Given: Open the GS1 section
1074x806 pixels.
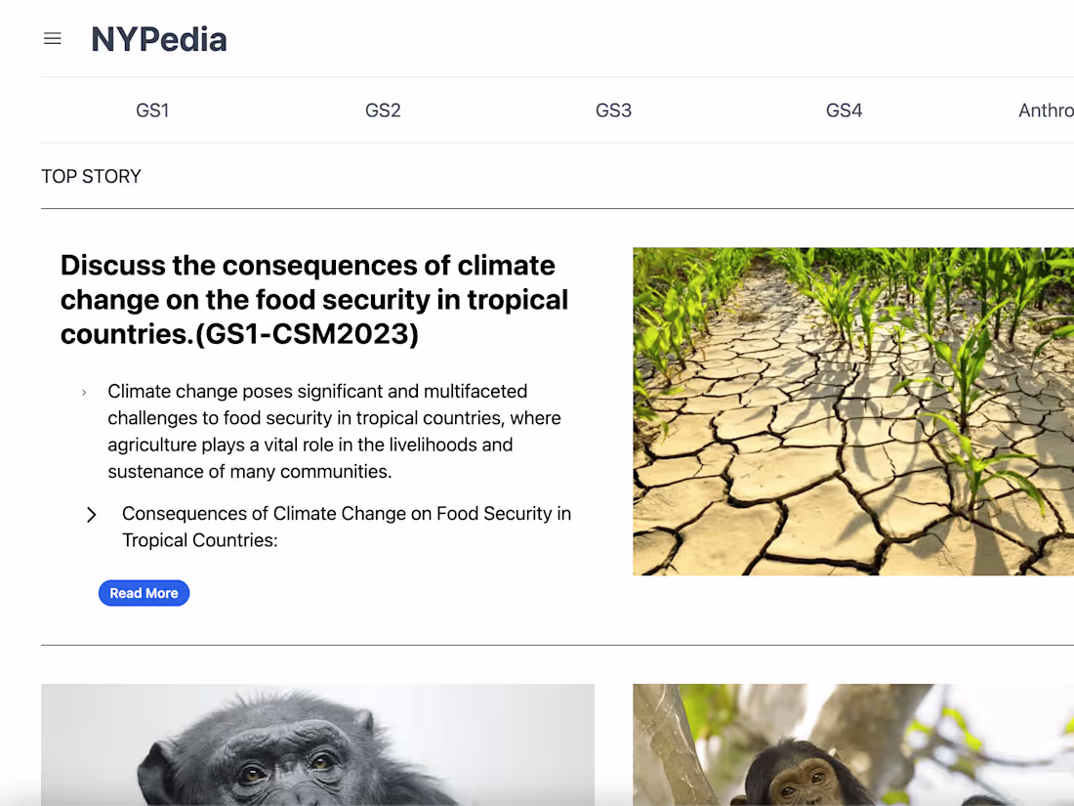Looking at the screenshot, I should coord(152,110).
